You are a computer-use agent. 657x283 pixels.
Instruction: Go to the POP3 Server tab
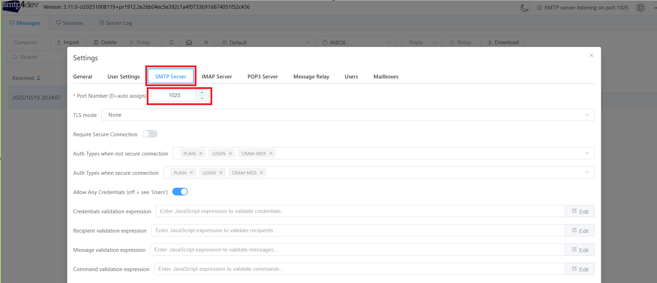click(263, 77)
